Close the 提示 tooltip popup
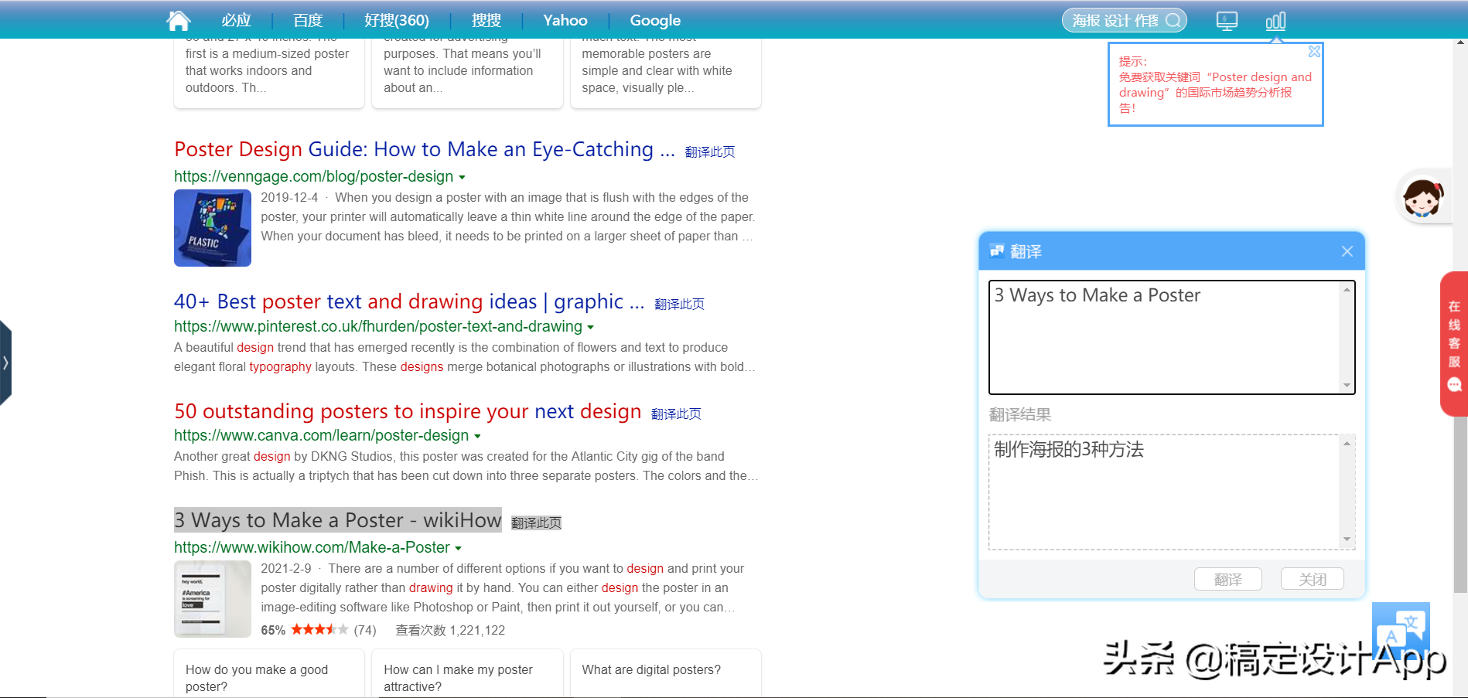 (1314, 52)
